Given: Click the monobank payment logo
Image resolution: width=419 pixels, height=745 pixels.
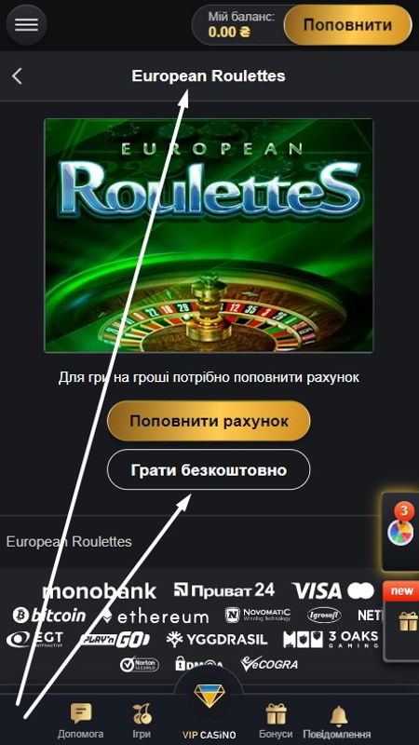Looking at the screenshot, I should pos(99,591).
